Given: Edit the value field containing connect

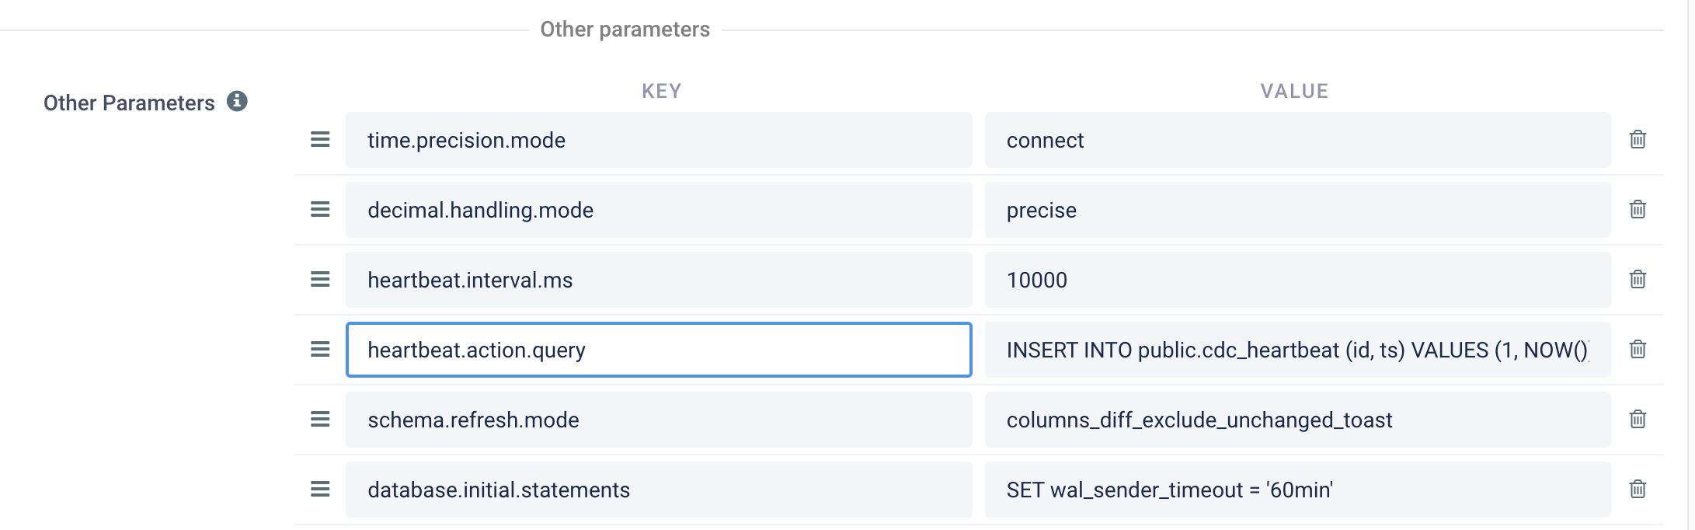Looking at the screenshot, I should [x=1297, y=140].
